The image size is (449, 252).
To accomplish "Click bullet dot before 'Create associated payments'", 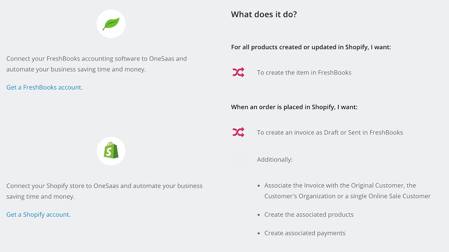I will (x=258, y=233).
